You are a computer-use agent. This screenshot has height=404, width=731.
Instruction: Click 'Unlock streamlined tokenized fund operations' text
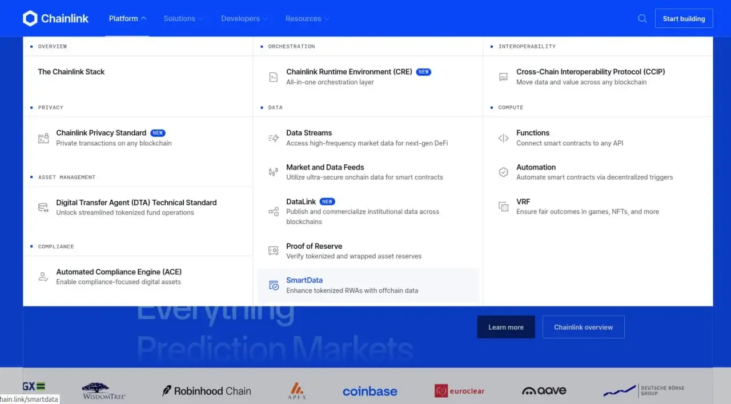coord(125,213)
